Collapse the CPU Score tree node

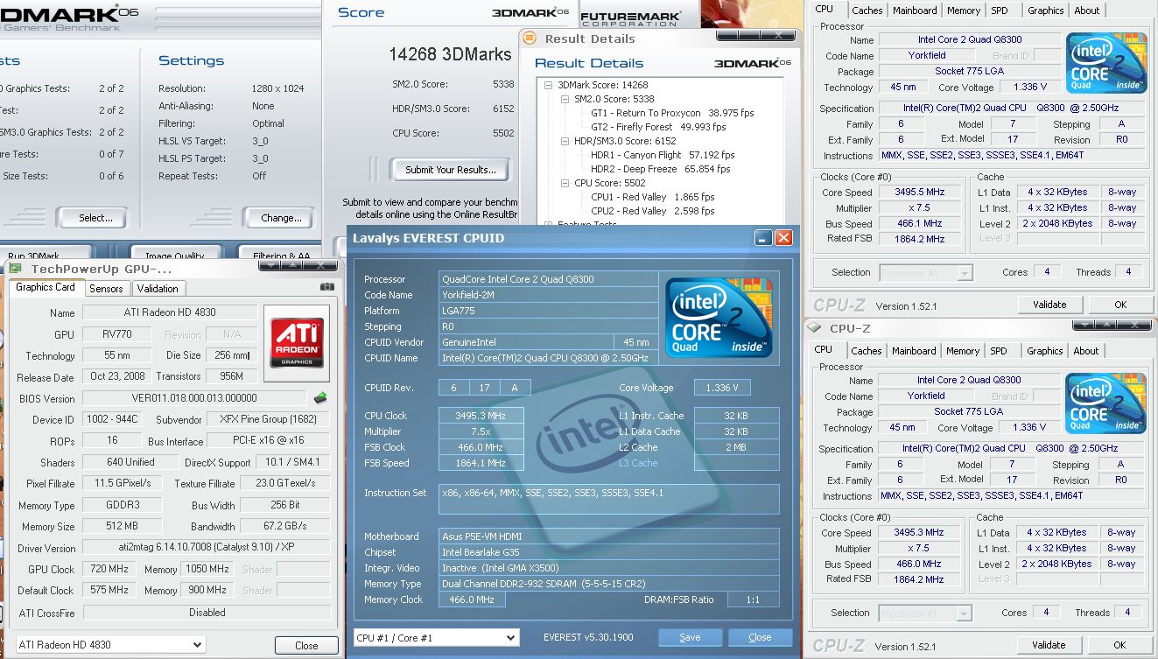tap(565, 183)
